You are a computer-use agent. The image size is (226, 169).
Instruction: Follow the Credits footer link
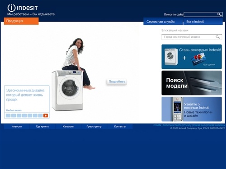click(x=157, y=125)
